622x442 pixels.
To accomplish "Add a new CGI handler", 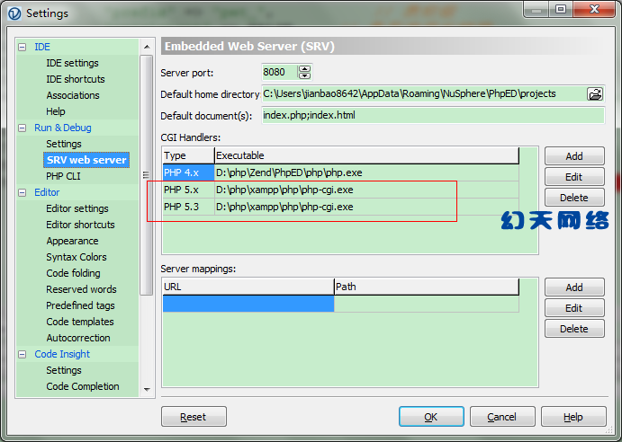I will coord(574,156).
